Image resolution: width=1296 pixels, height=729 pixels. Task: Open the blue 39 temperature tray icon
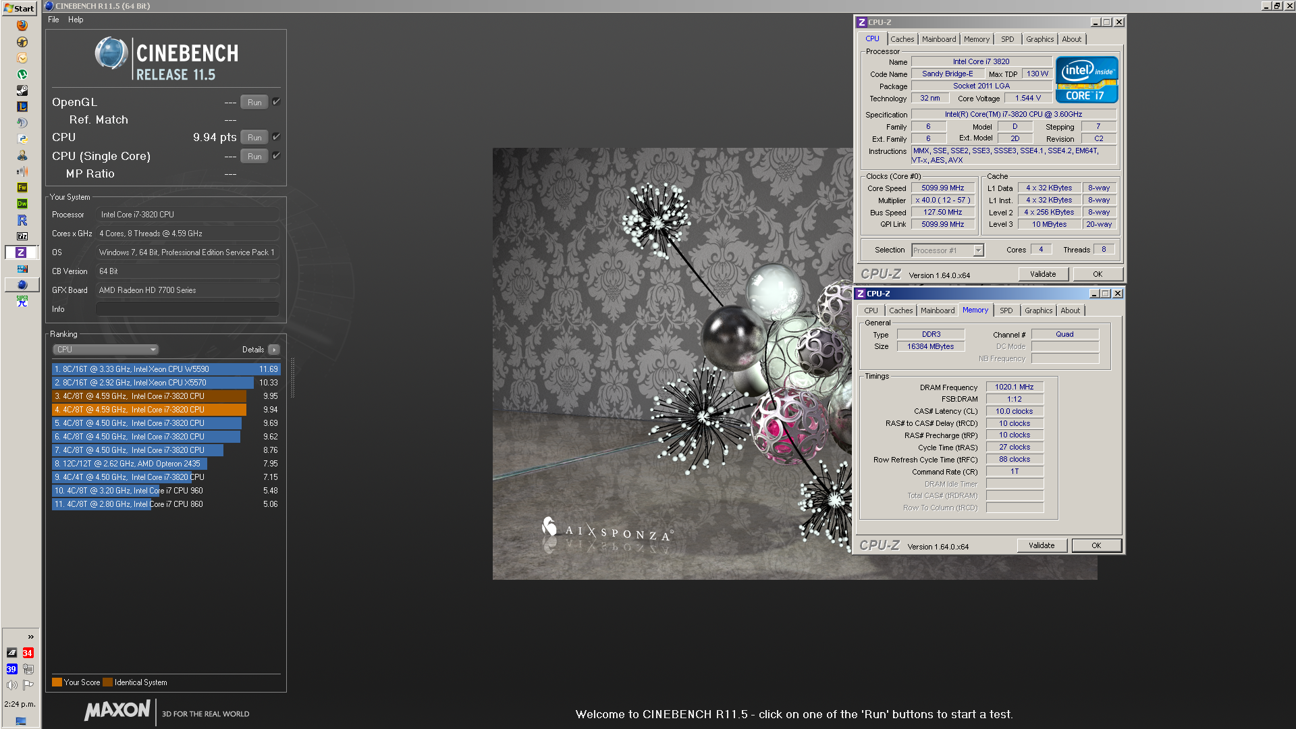pyautogui.click(x=11, y=669)
